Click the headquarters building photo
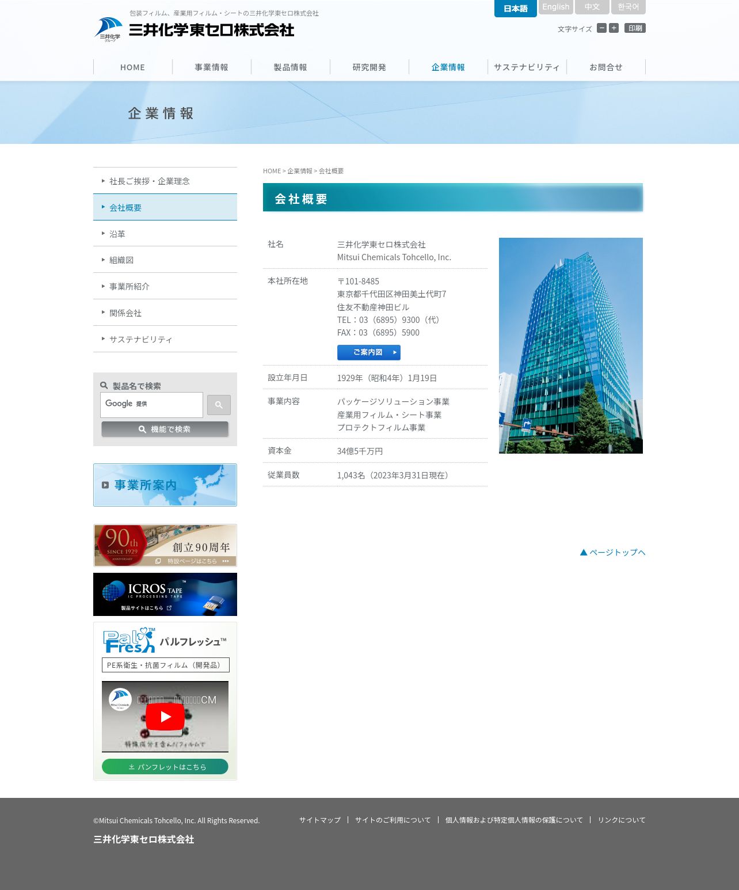 coord(571,345)
